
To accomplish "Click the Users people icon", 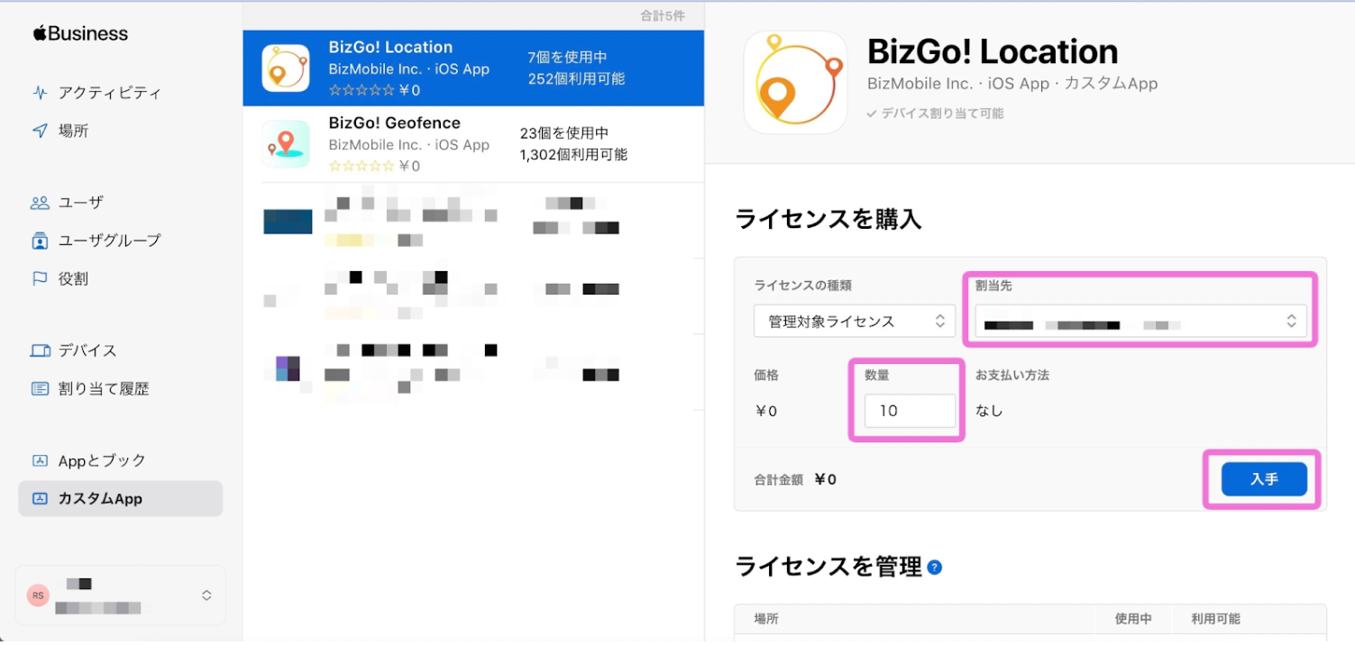I will 40,203.
